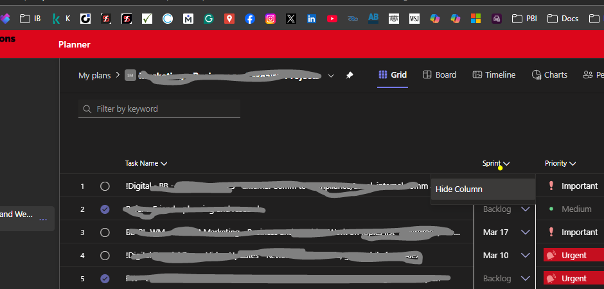
Task: Open the YouTube bookmark icon
Action: click(x=332, y=19)
